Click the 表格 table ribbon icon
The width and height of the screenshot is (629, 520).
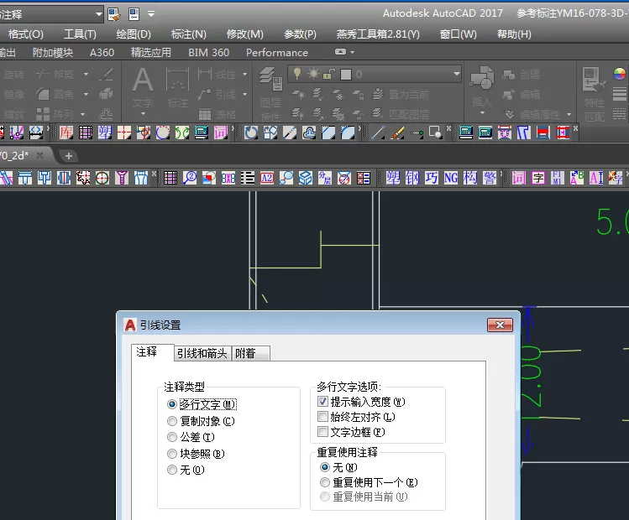click(217, 115)
